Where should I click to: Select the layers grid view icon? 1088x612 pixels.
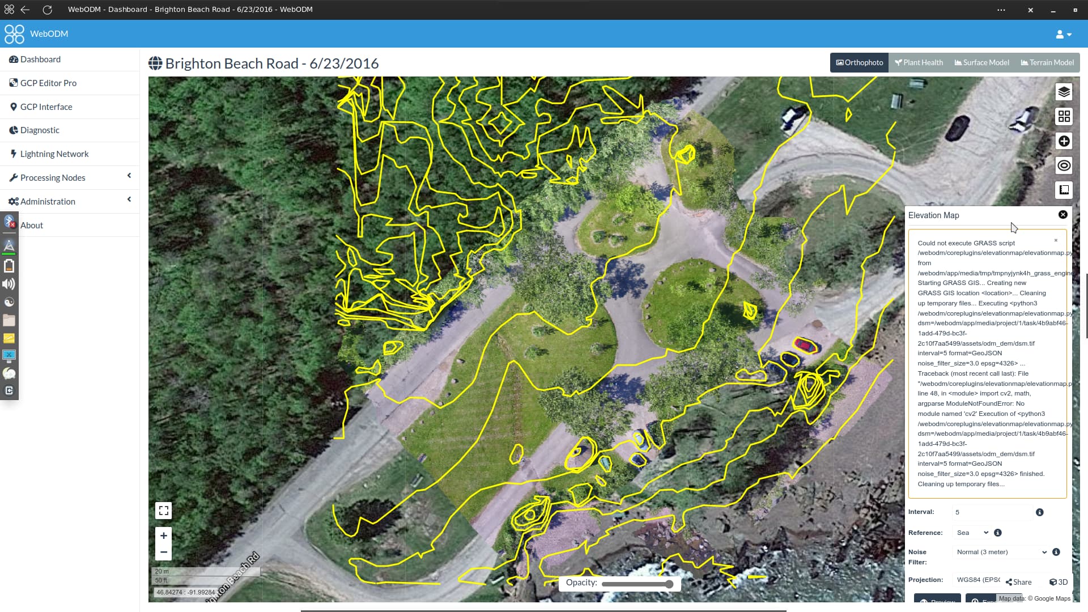[x=1064, y=116]
